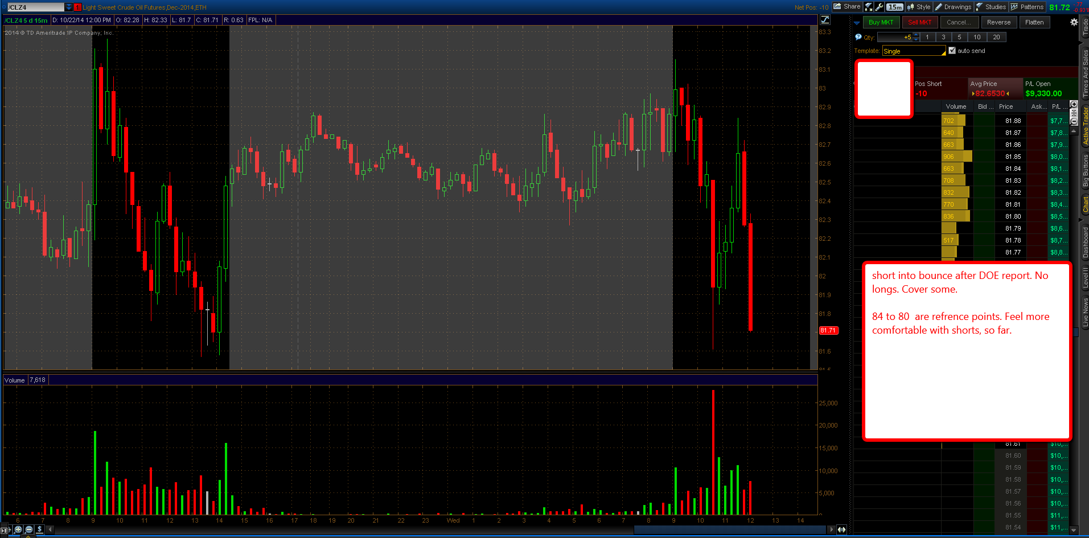Click Buy MKT button
This screenshot has height=538, width=1089.
[881, 22]
